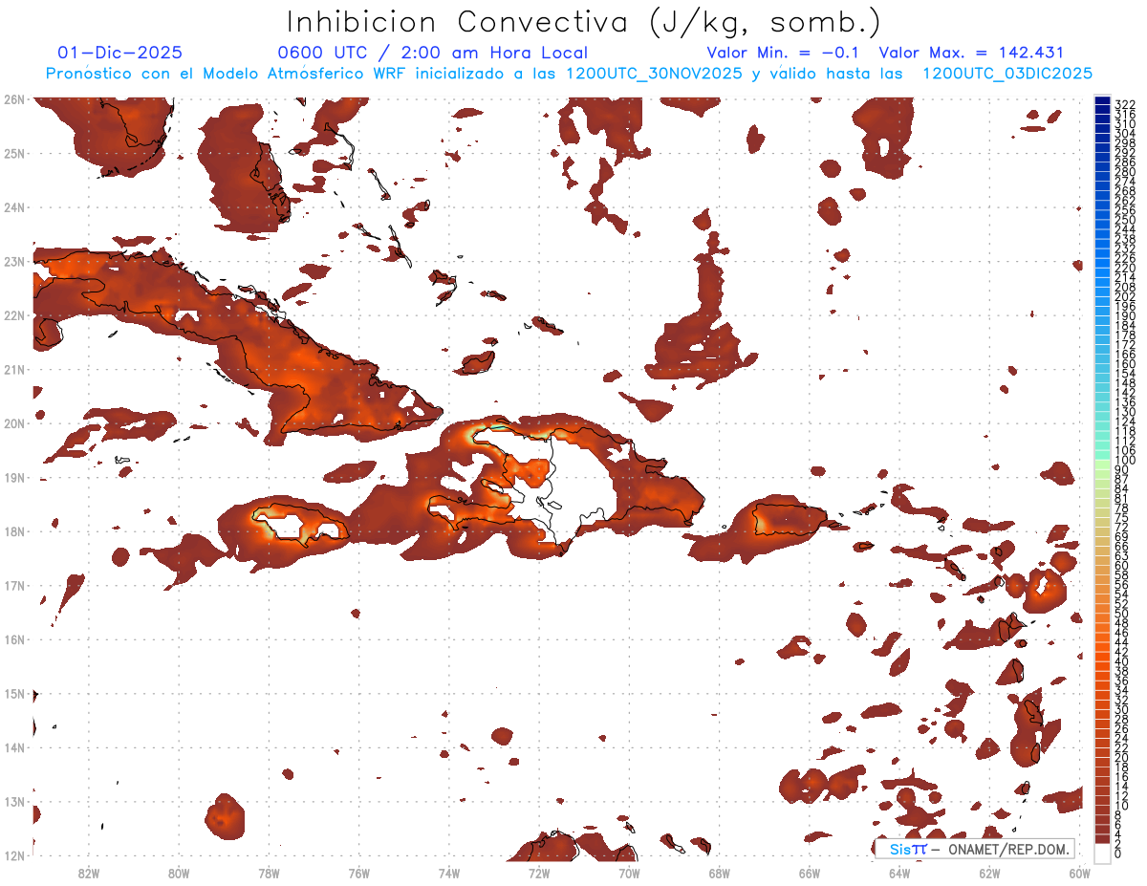Viewport: 1147px width, 886px height.
Task: Click the 62W longitude axis label
Action: [989, 872]
